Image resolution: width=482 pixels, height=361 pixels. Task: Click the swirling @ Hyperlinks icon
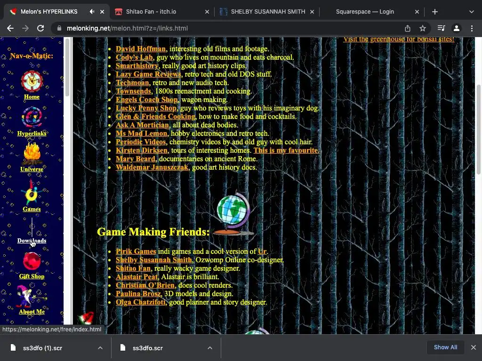32,118
